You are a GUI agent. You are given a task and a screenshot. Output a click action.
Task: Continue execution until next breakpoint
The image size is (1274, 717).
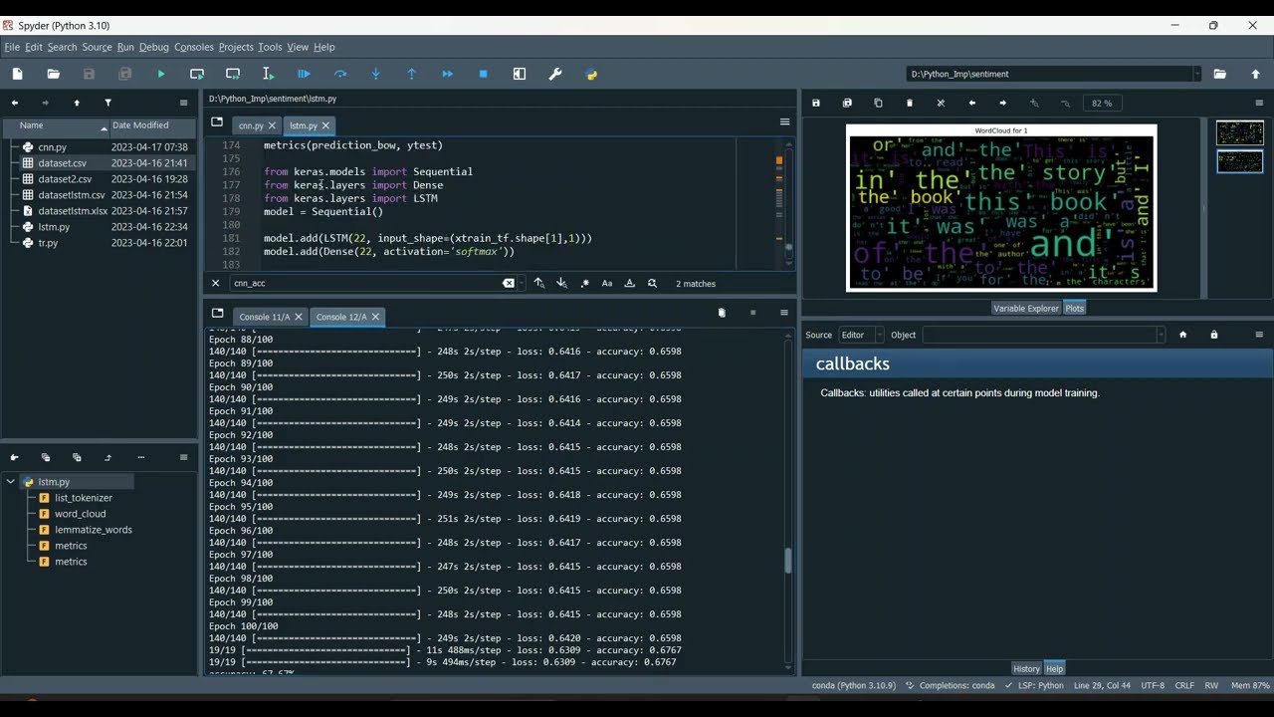point(448,74)
